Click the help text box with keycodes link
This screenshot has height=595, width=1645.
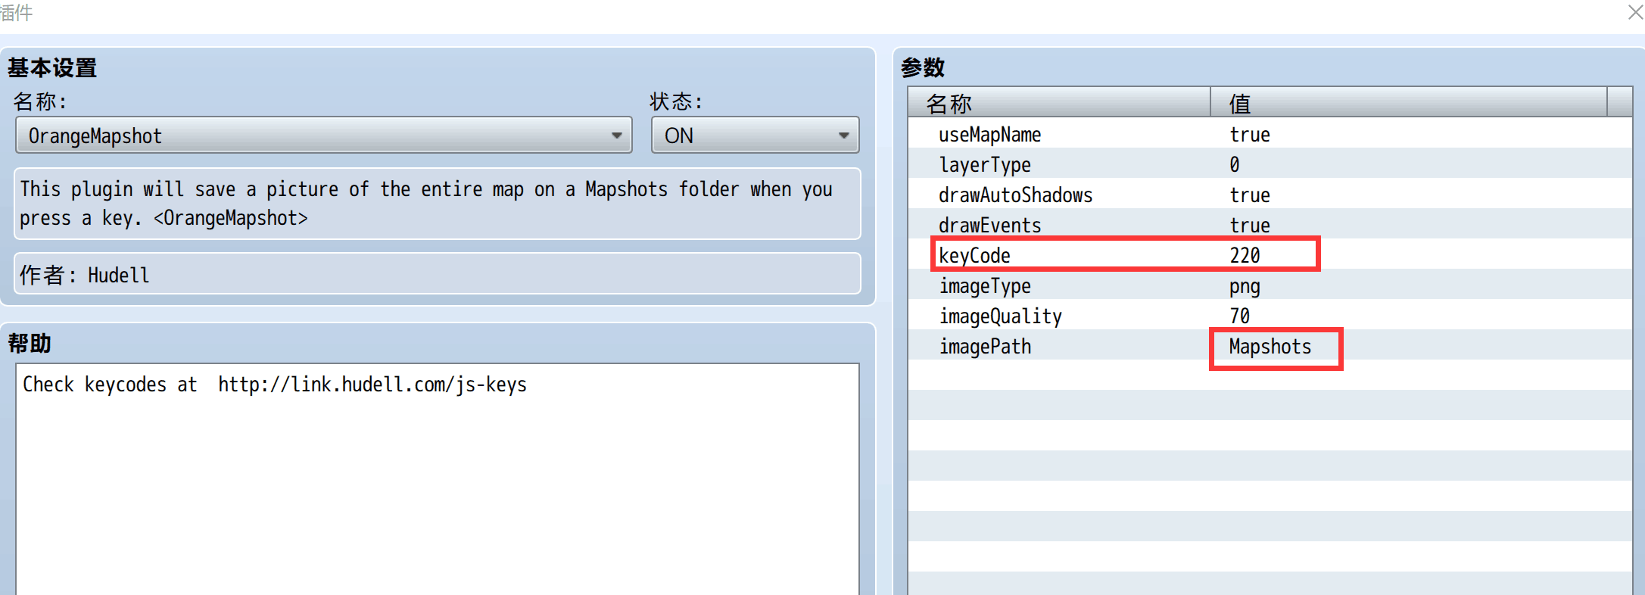tap(438, 479)
